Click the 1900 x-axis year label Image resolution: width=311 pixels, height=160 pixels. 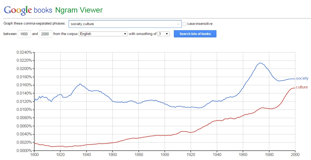pyautogui.click(x=165, y=154)
